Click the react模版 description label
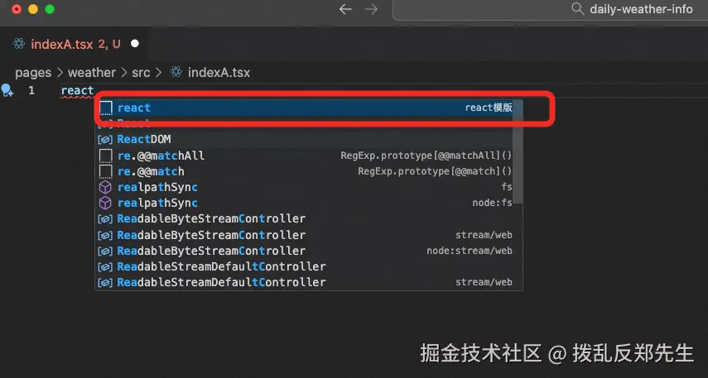The height and width of the screenshot is (378, 708). (x=489, y=108)
